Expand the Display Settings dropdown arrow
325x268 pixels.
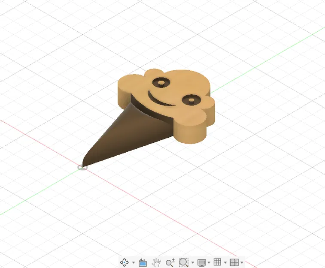[209, 262]
